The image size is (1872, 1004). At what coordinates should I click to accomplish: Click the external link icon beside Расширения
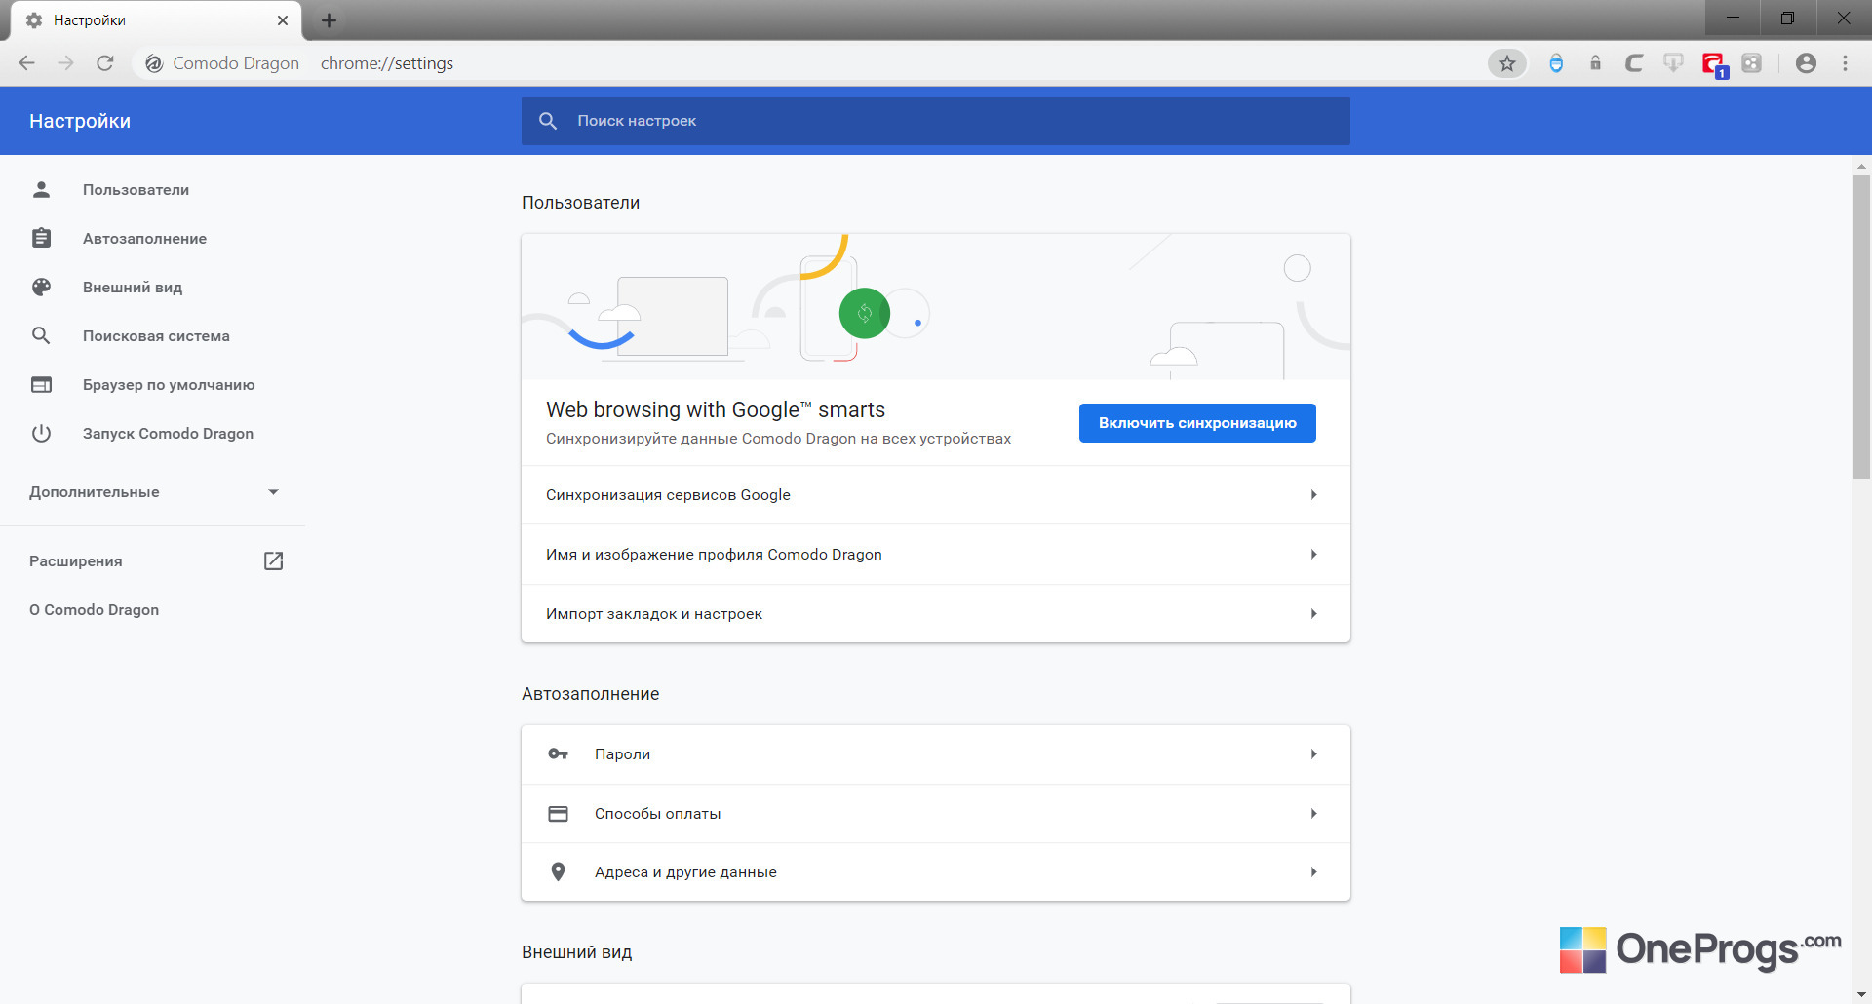click(x=274, y=560)
